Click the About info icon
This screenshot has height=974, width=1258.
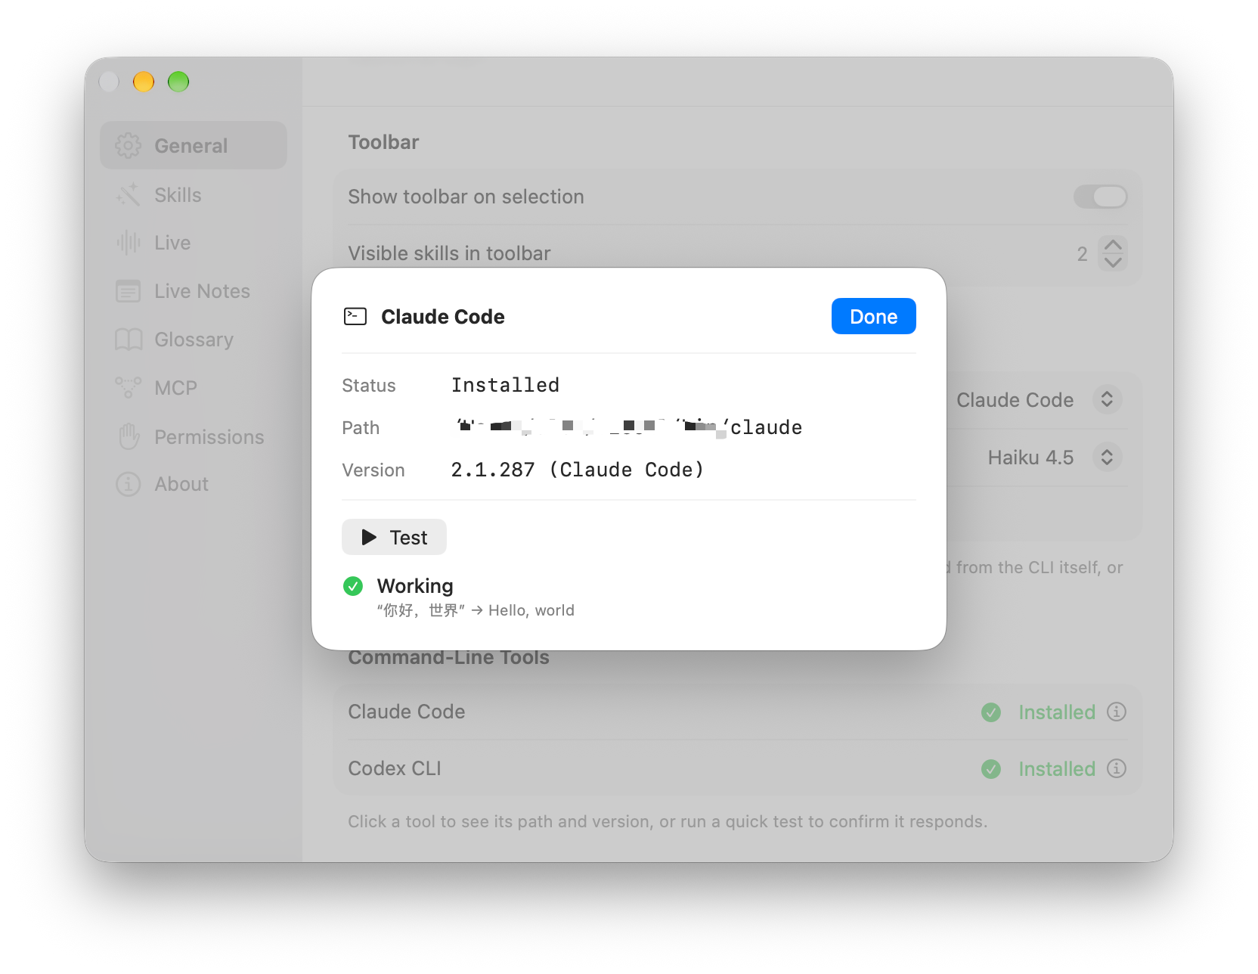[x=129, y=484]
